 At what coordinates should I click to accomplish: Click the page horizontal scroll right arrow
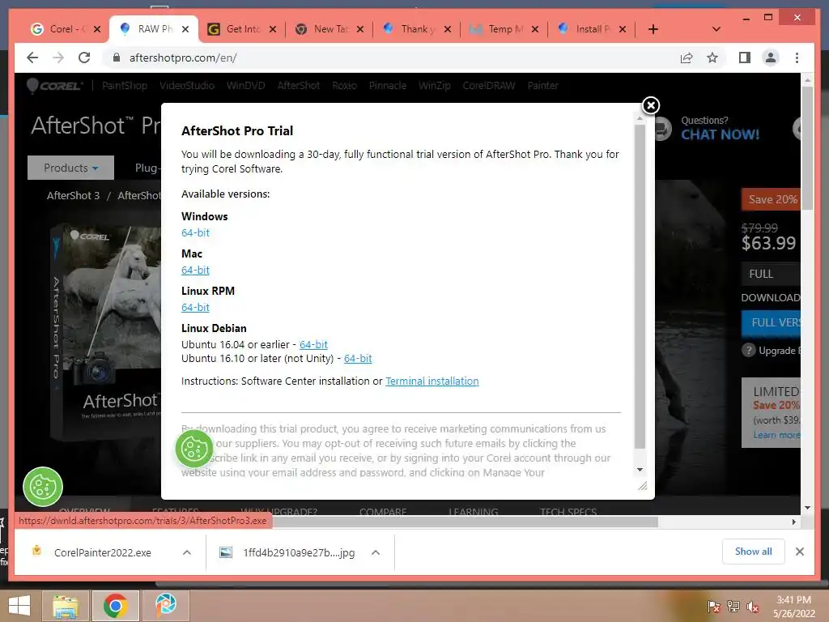(x=793, y=522)
